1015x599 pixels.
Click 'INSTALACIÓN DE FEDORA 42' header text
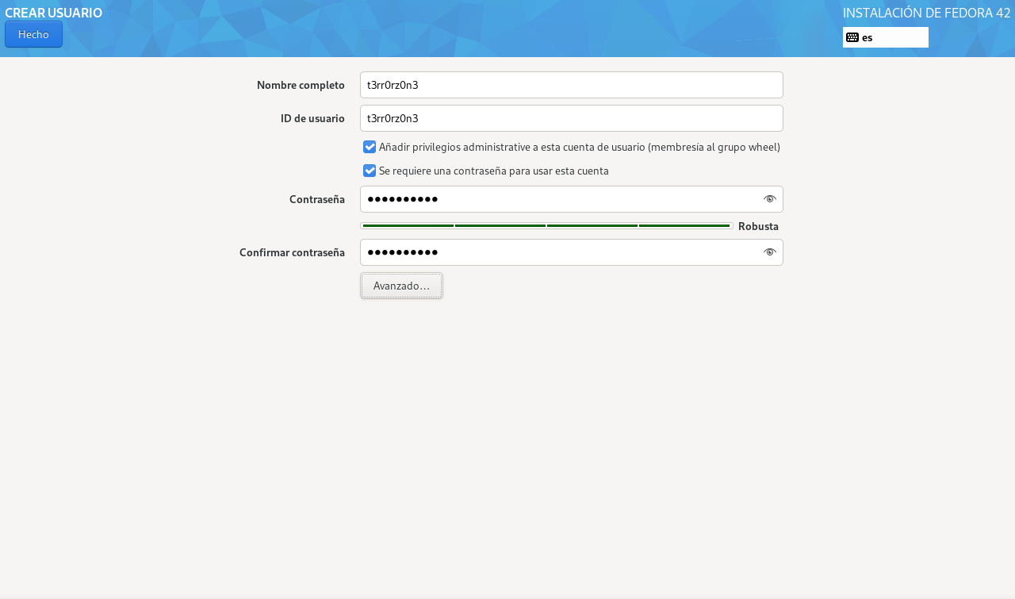[926, 13]
